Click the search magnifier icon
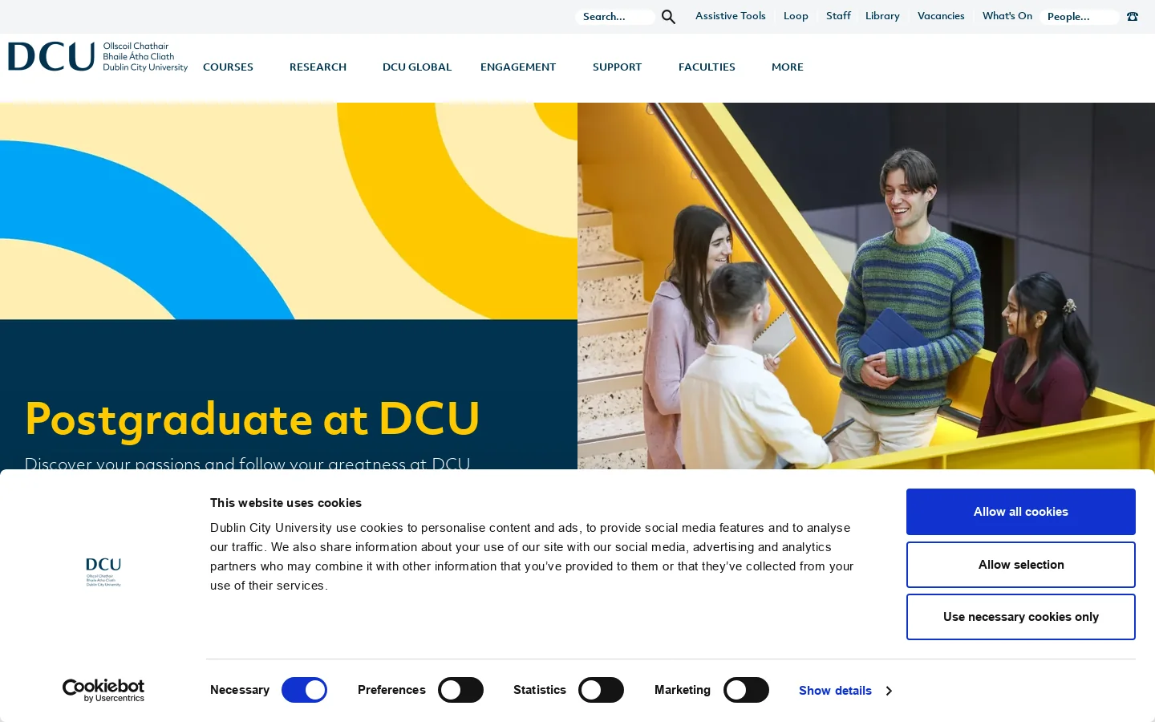This screenshot has width=1155, height=722. click(668, 17)
